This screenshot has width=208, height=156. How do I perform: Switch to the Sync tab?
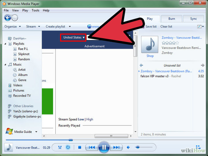193,19
